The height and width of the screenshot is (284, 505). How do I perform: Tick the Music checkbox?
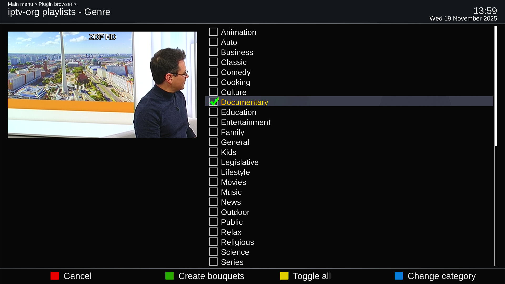tap(213, 192)
